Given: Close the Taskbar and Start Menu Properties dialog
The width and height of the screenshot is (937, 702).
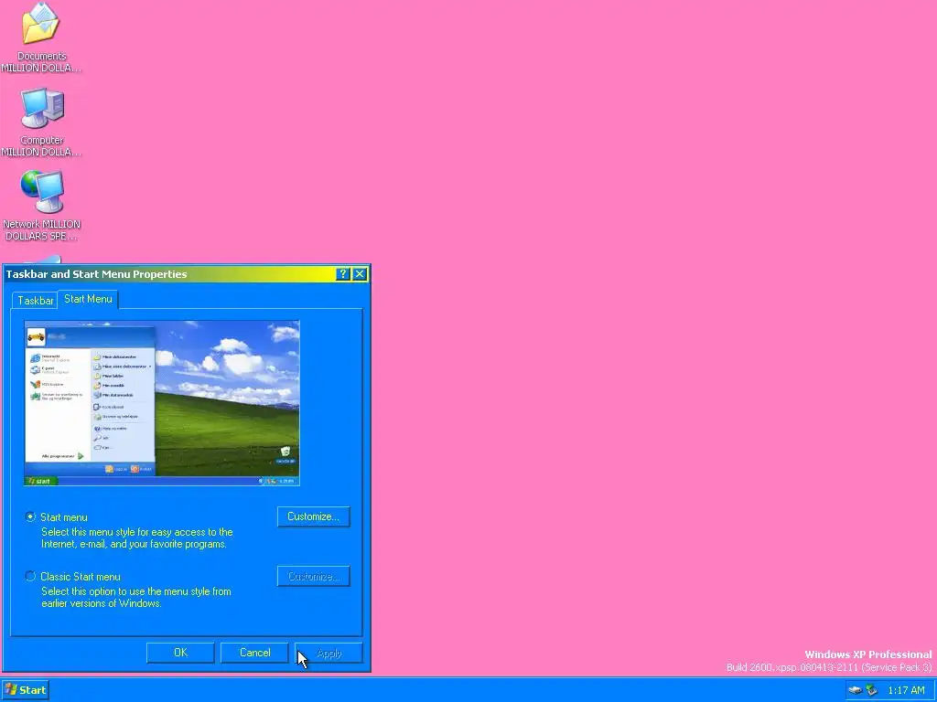Looking at the screenshot, I should (359, 274).
